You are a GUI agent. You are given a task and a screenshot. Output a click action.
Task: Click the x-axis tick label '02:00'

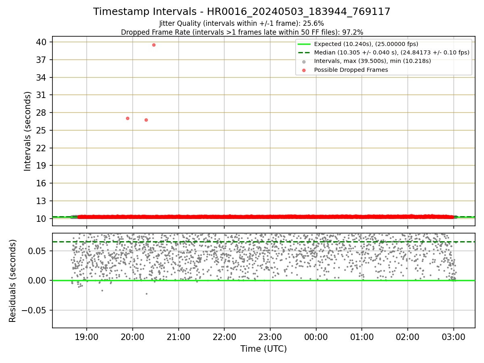(x=408, y=337)
